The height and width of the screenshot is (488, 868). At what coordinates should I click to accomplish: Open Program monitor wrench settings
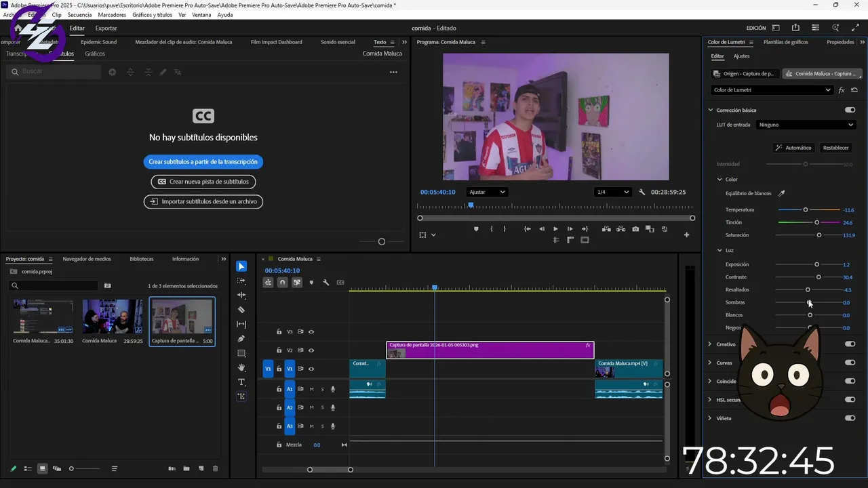[x=642, y=192]
